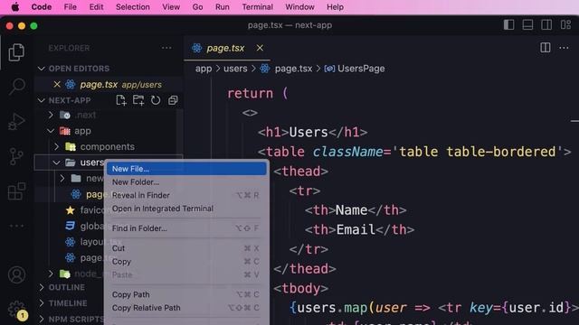579x325 pixels.
Task: Click the React icon of page.tsx in breadcrumb
Action: pyautogui.click(x=265, y=69)
